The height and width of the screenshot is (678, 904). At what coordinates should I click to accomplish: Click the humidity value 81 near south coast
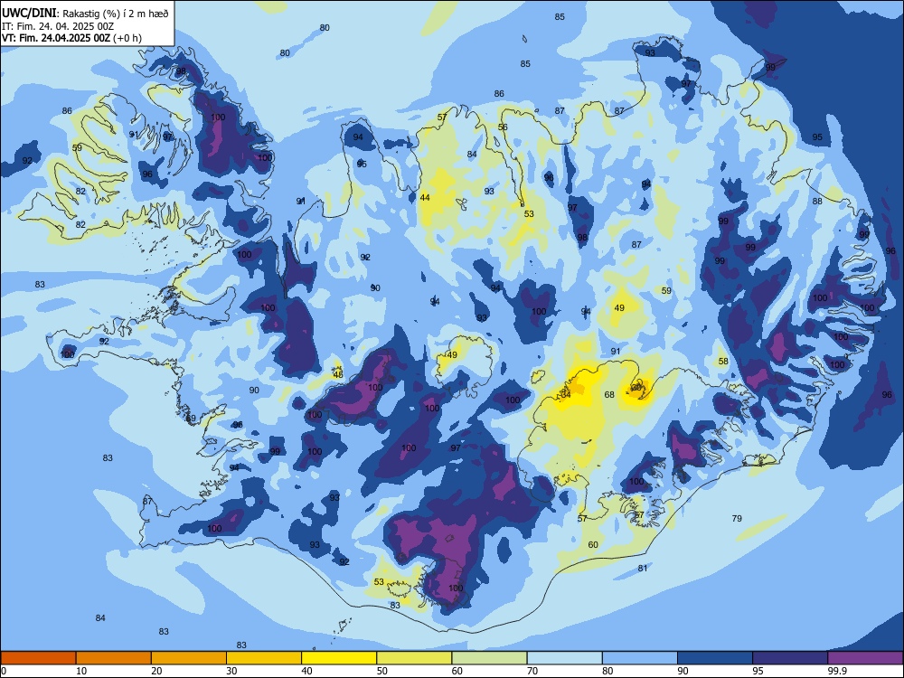click(643, 568)
